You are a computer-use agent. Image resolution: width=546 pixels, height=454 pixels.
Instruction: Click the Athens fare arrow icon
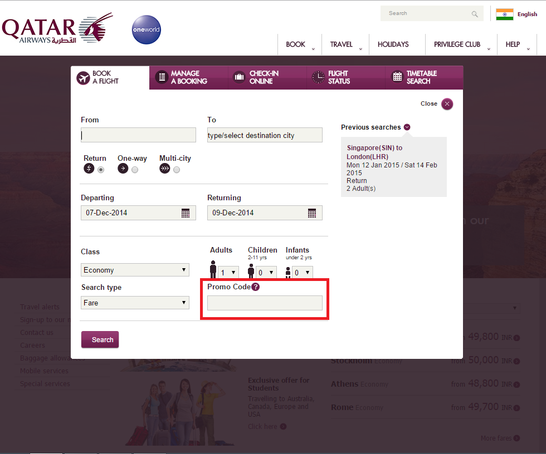517,384
